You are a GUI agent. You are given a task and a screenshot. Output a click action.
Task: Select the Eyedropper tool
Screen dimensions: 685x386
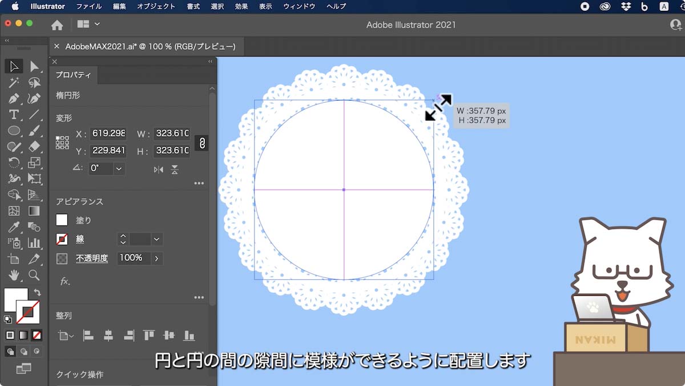14,227
